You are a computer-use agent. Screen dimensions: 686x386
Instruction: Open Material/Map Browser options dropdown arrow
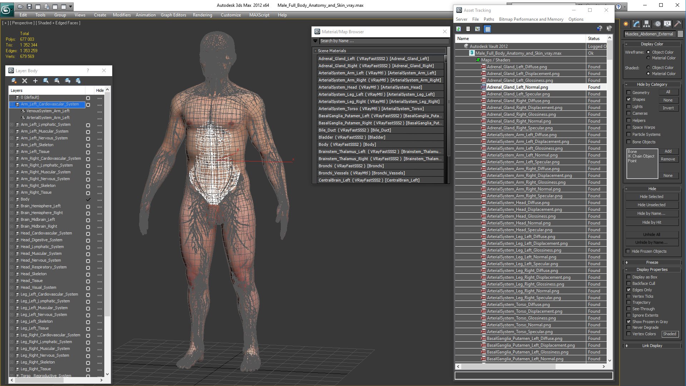[x=315, y=41]
